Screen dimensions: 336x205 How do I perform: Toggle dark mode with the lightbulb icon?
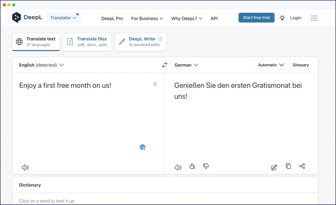pyautogui.click(x=282, y=17)
